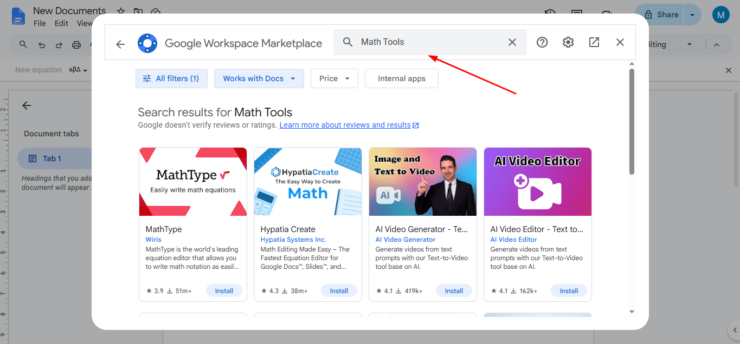The image size is (740, 344).
Task: Open the AI Video Editor banner thumbnail
Action: [538, 182]
